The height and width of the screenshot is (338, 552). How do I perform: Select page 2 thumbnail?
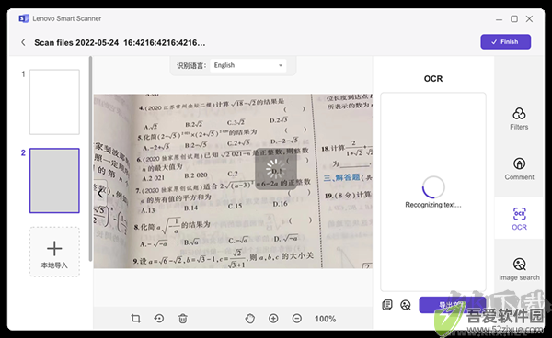click(x=54, y=181)
